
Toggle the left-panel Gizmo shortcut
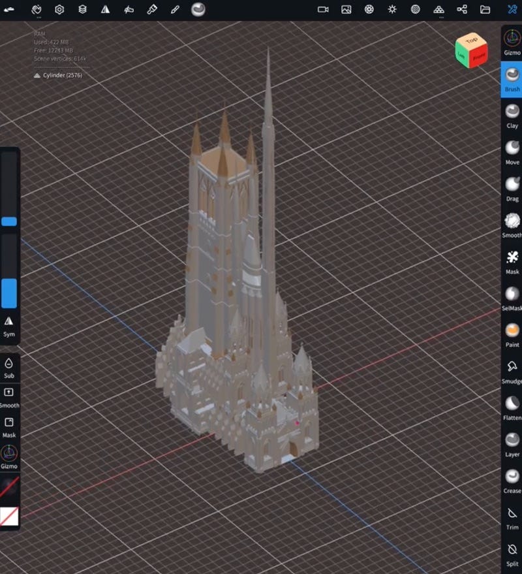[x=8, y=457]
